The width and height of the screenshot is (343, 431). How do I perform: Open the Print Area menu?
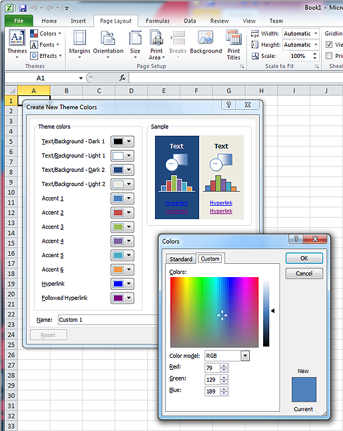(157, 45)
